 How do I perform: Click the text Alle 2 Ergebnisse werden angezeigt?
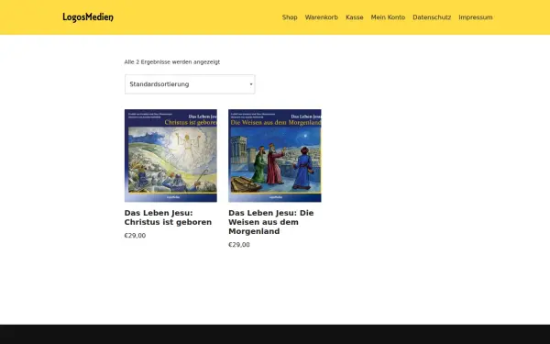click(x=172, y=62)
